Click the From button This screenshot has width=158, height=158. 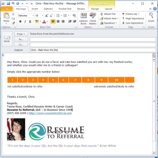pos(21,34)
